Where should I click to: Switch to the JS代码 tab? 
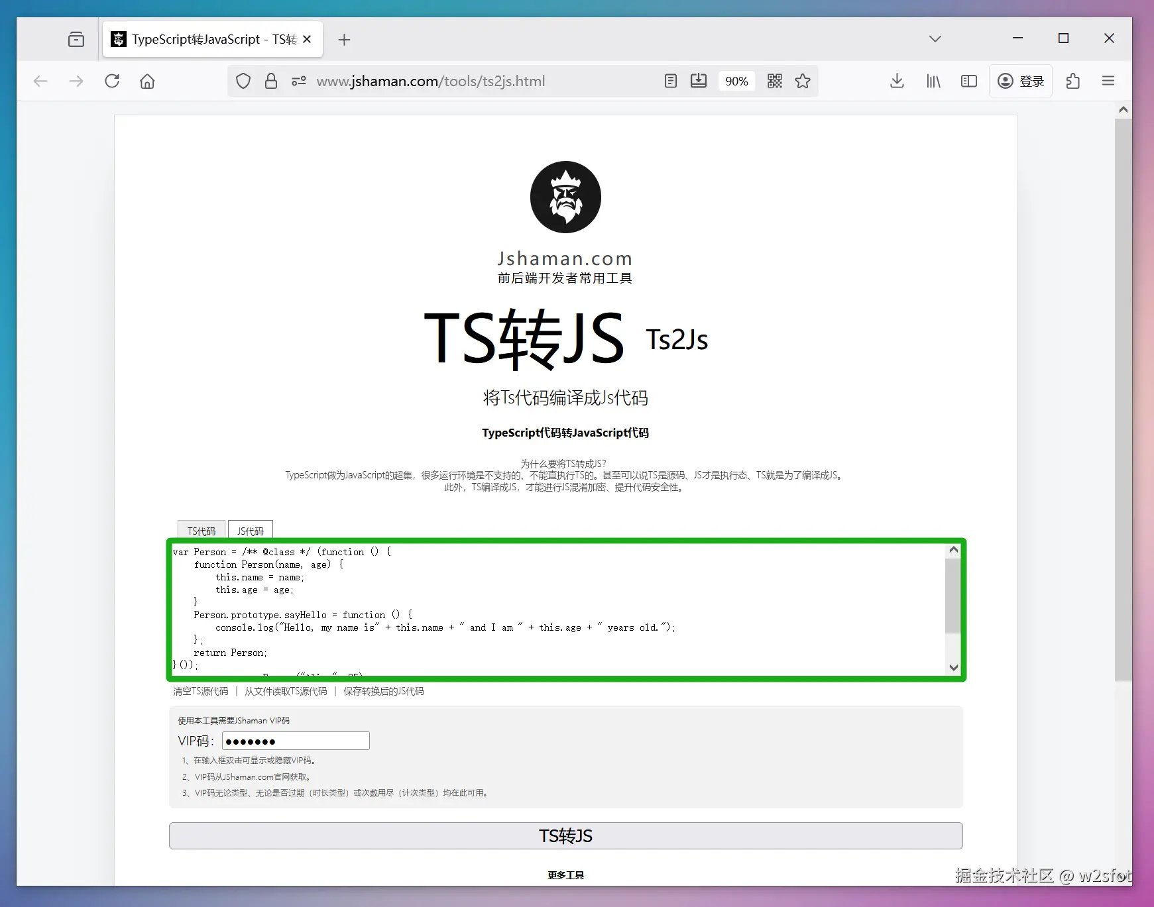pos(251,531)
